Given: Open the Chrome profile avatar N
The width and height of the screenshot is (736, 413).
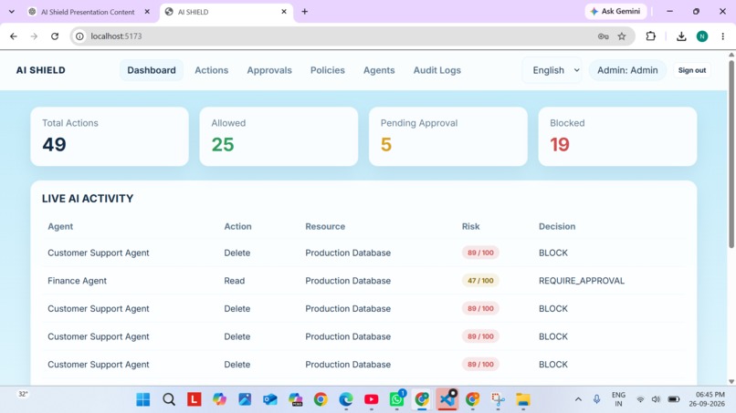Looking at the screenshot, I should click(702, 36).
